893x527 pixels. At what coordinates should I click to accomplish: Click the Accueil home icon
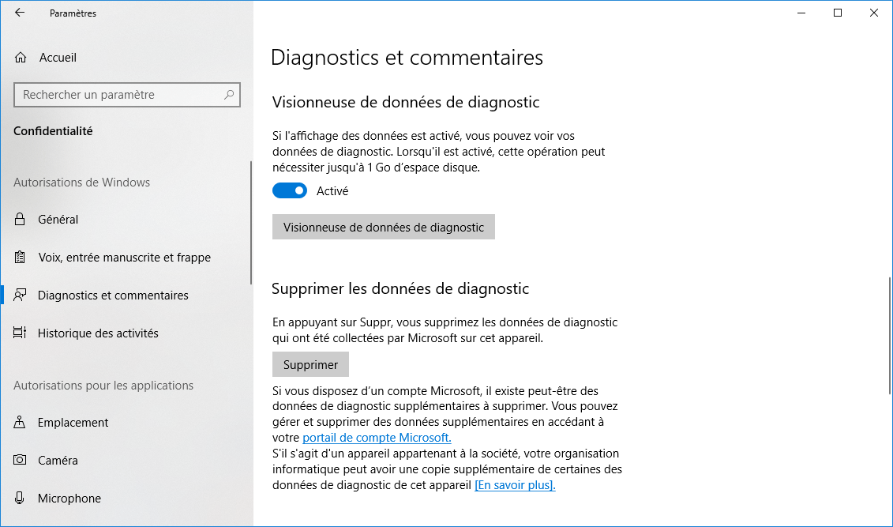click(x=21, y=58)
